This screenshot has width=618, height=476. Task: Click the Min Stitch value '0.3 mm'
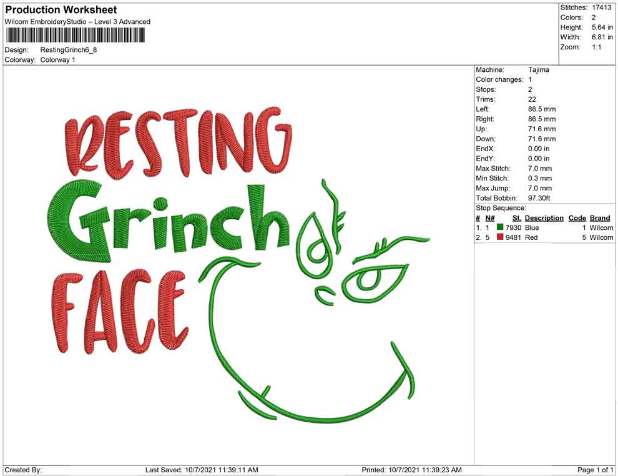point(540,178)
